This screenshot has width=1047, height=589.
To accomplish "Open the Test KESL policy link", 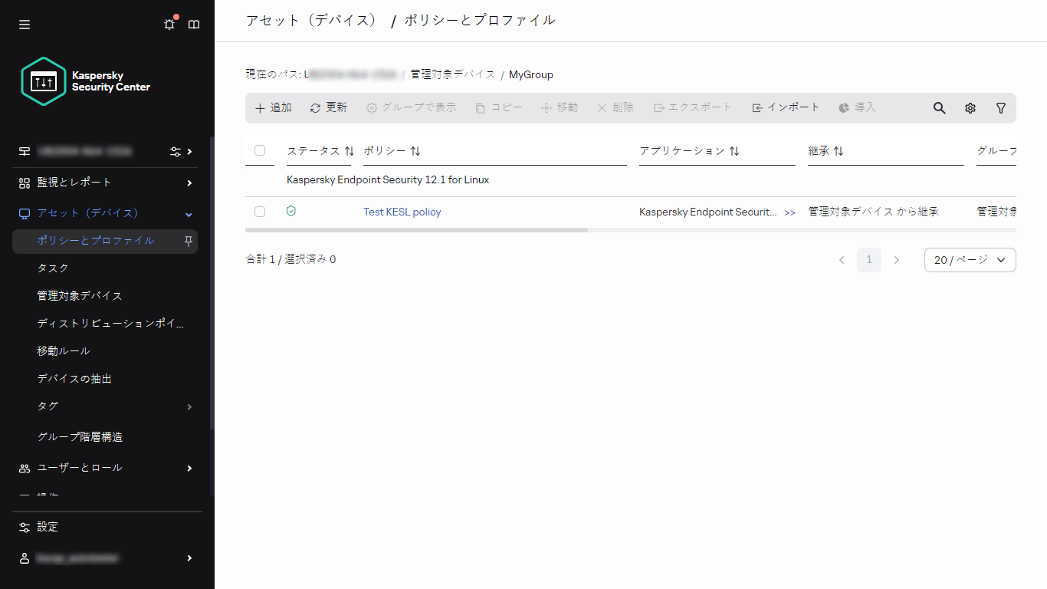I will pyautogui.click(x=402, y=212).
